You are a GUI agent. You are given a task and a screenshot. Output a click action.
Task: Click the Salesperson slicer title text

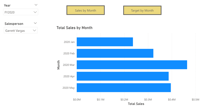[x=14, y=24]
